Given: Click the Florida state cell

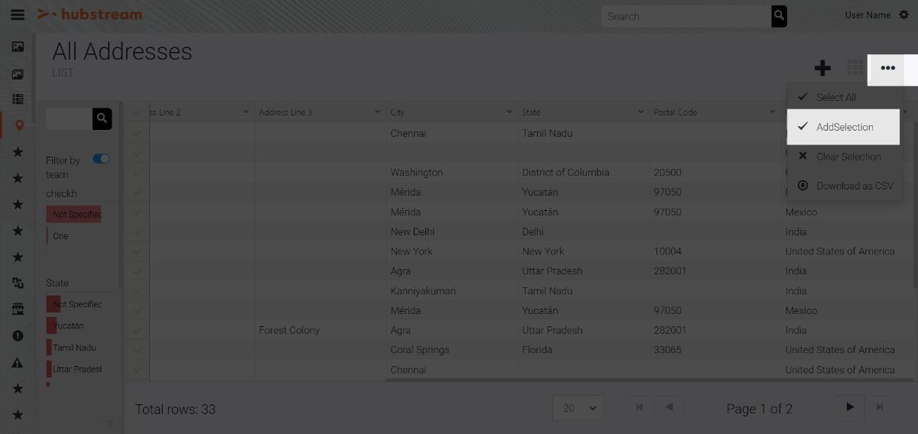Looking at the screenshot, I should (537, 350).
